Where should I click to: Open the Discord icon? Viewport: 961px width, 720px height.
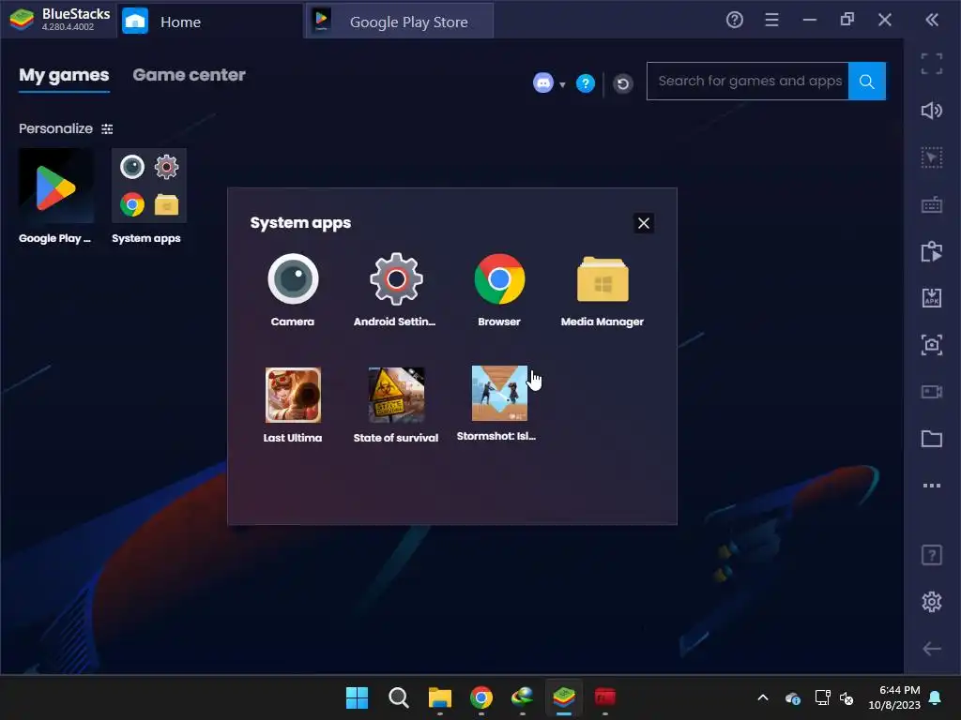(x=543, y=82)
